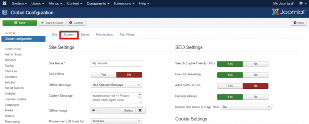The image size is (309, 124).
Task: Click the Global Configuration grid icon in header
Action: pyautogui.click(x=5, y=13)
